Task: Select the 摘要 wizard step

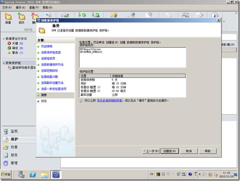Action: [56, 95]
